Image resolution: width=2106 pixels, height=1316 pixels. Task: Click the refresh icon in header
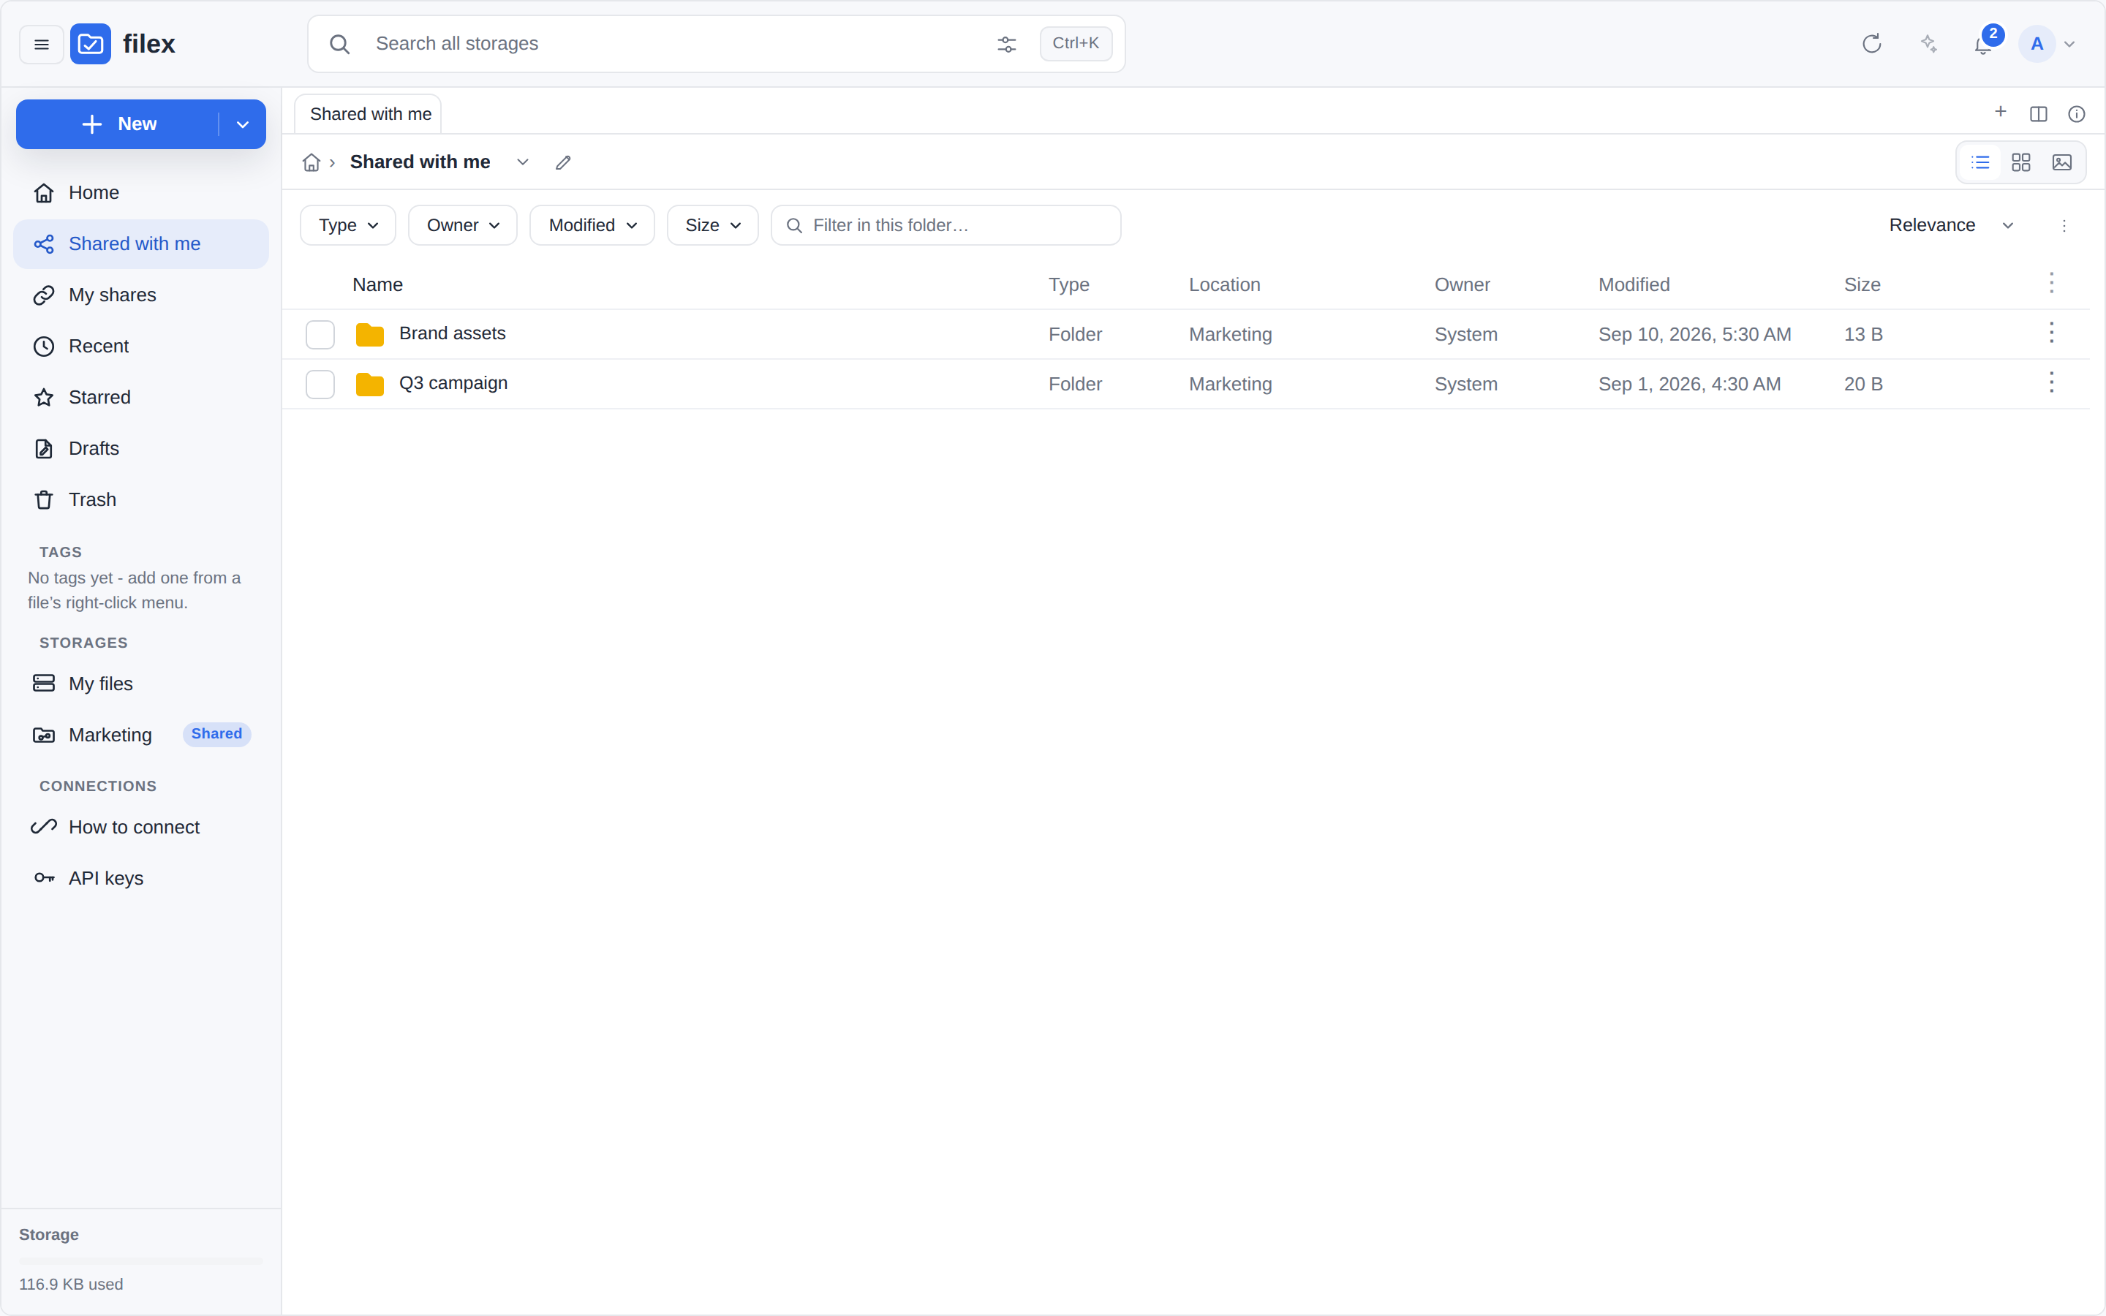(1871, 44)
